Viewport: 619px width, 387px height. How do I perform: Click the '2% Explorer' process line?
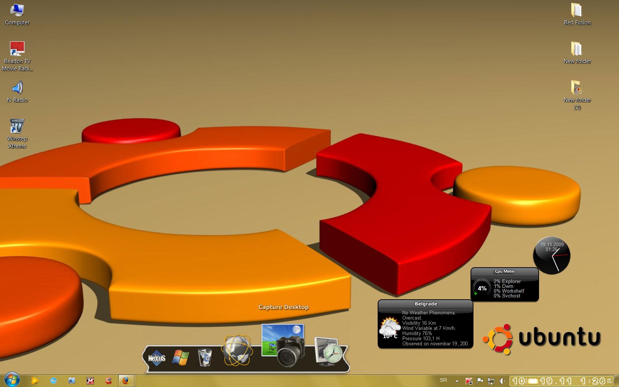coord(507,281)
